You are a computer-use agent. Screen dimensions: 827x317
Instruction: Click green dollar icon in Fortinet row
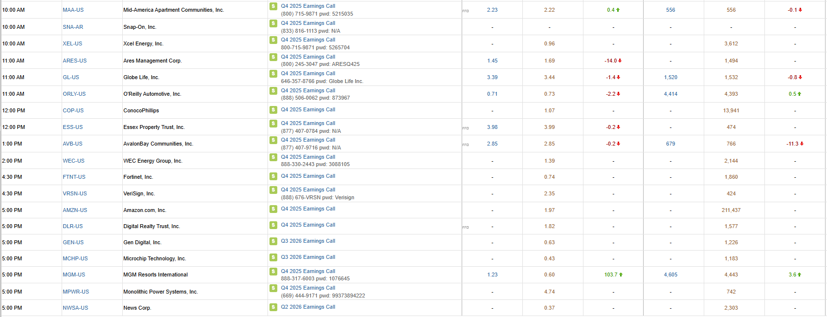[x=273, y=176]
